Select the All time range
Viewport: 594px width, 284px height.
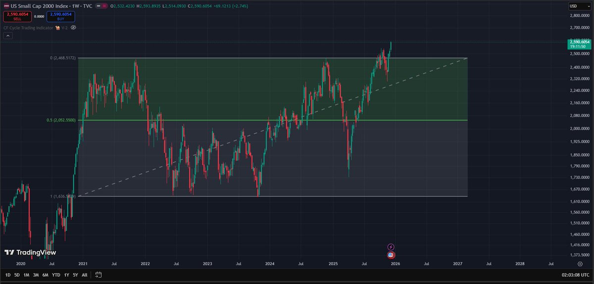click(85, 275)
